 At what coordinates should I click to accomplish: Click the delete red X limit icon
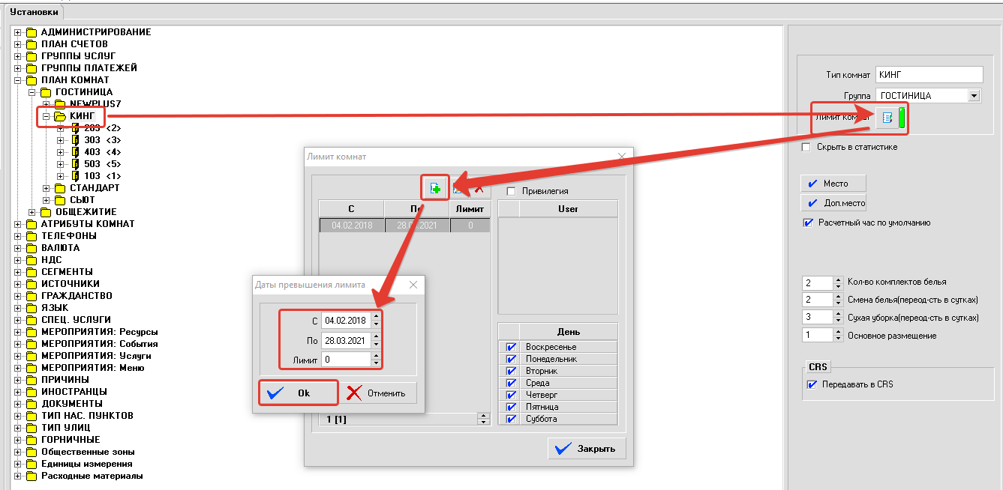(x=478, y=190)
